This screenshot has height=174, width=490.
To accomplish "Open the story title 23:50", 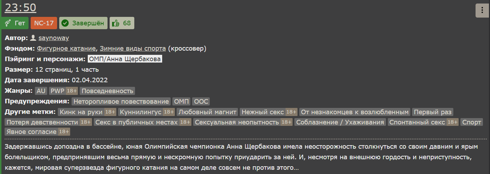I will click(x=20, y=8).
